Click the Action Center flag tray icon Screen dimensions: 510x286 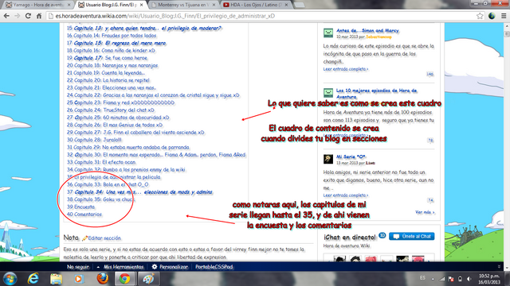[451, 279]
